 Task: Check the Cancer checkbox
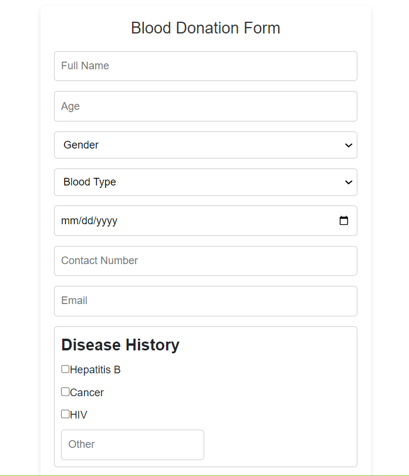tap(65, 391)
